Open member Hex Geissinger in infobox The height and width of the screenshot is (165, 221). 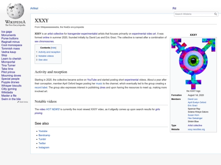coord(195,118)
